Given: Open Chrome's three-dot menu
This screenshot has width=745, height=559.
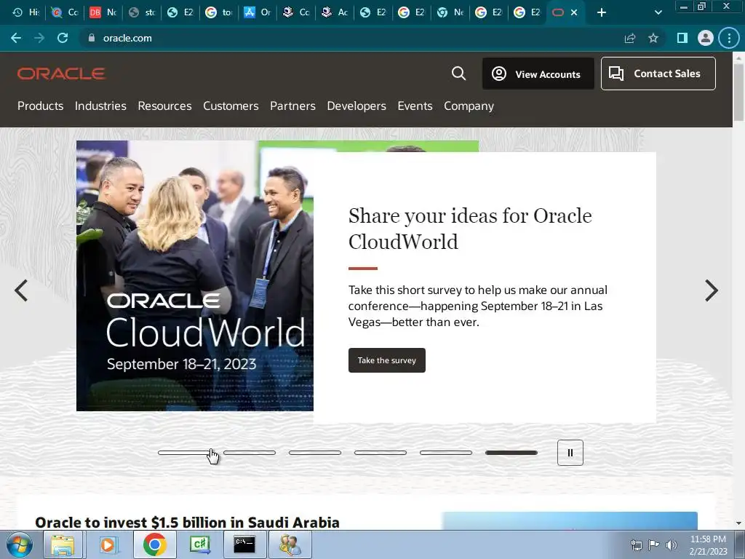Looking at the screenshot, I should 729,38.
